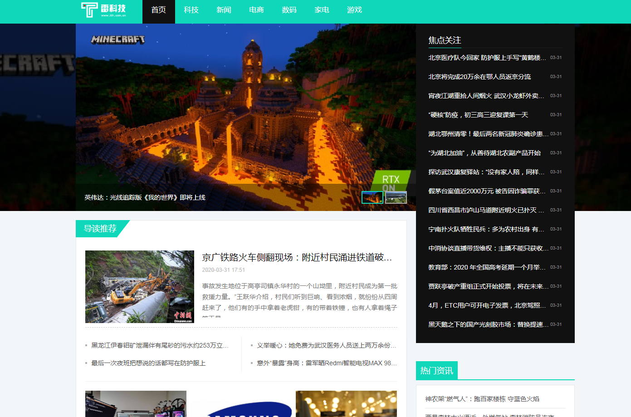Go to the 电商 section
Image resolution: width=631 pixels, height=417 pixels.
(x=257, y=10)
